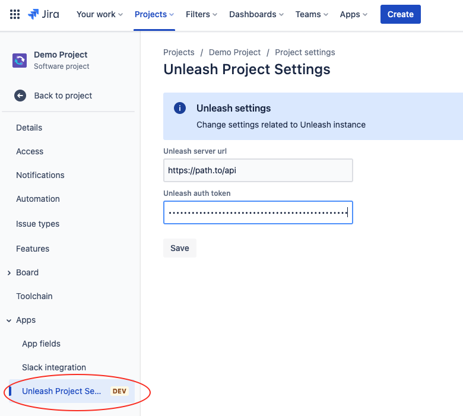Go to Demo Project breadcrumb link

[x=234, y=52]
